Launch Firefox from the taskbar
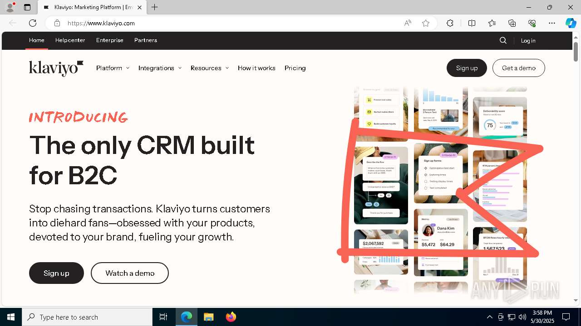581x326 pixels. pyautogui.click(x=231, y=317)
